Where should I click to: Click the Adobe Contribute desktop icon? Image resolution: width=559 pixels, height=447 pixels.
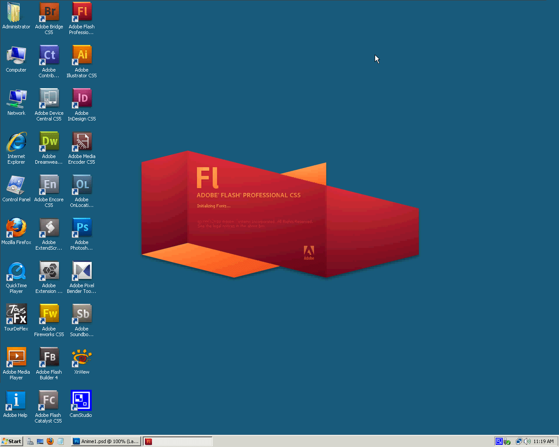[49, 62]
